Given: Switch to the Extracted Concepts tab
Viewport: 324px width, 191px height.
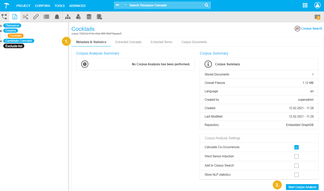Looking at the screenshot, I should point(128,42).
